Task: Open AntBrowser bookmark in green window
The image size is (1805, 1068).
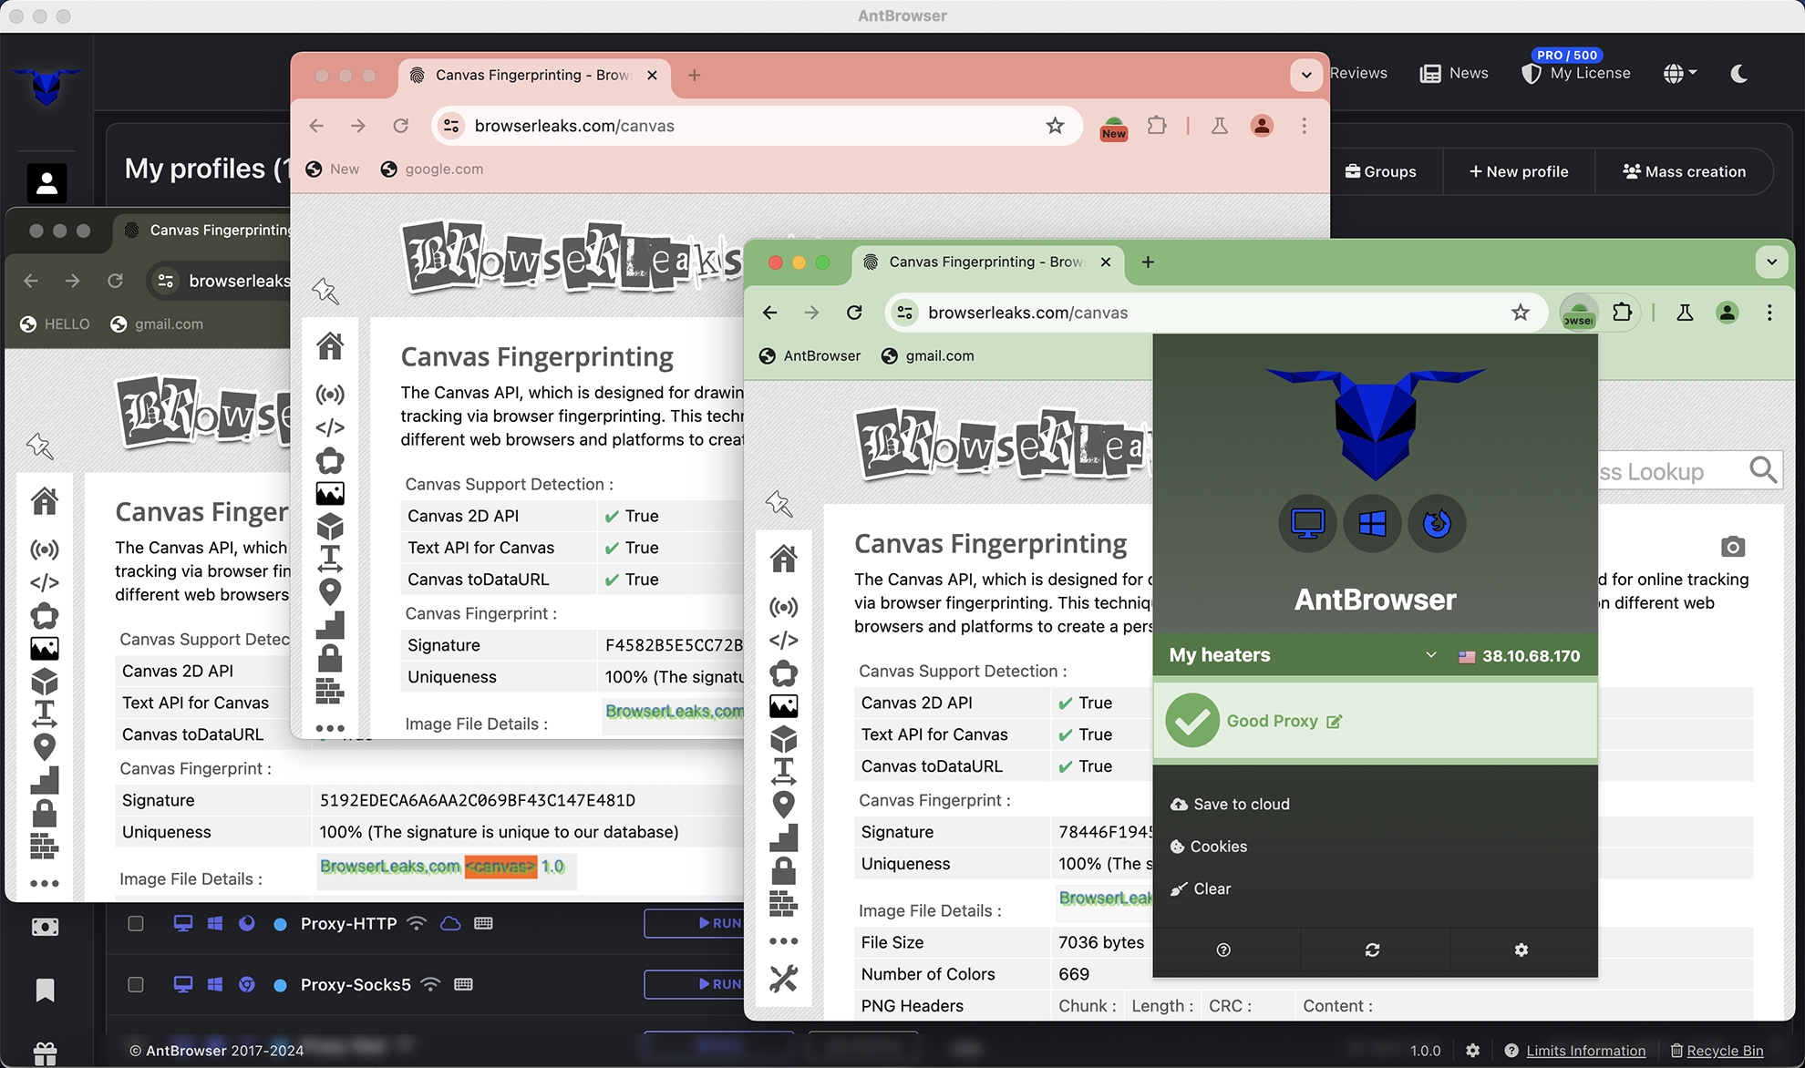Action: click(810, 355)
